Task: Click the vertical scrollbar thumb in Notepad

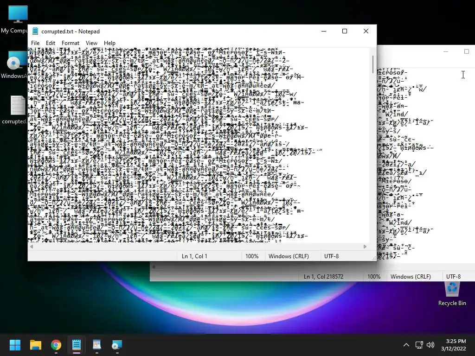Action: coord(372,64)
